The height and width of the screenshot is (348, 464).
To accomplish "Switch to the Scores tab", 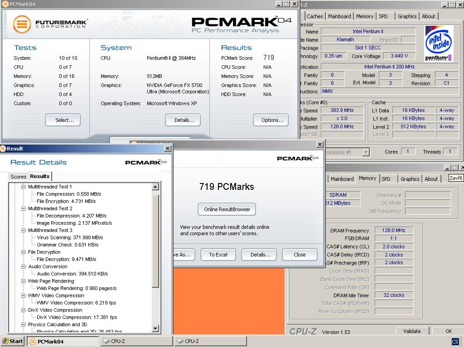I will click(x=18, y=177).
